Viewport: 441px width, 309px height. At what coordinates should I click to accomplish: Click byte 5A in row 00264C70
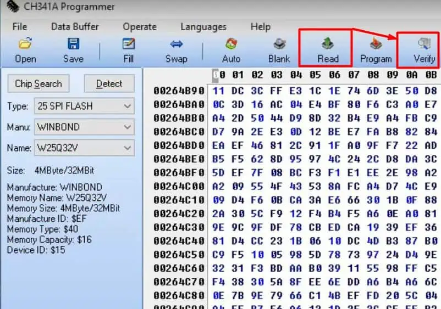[x=276, y=282]
